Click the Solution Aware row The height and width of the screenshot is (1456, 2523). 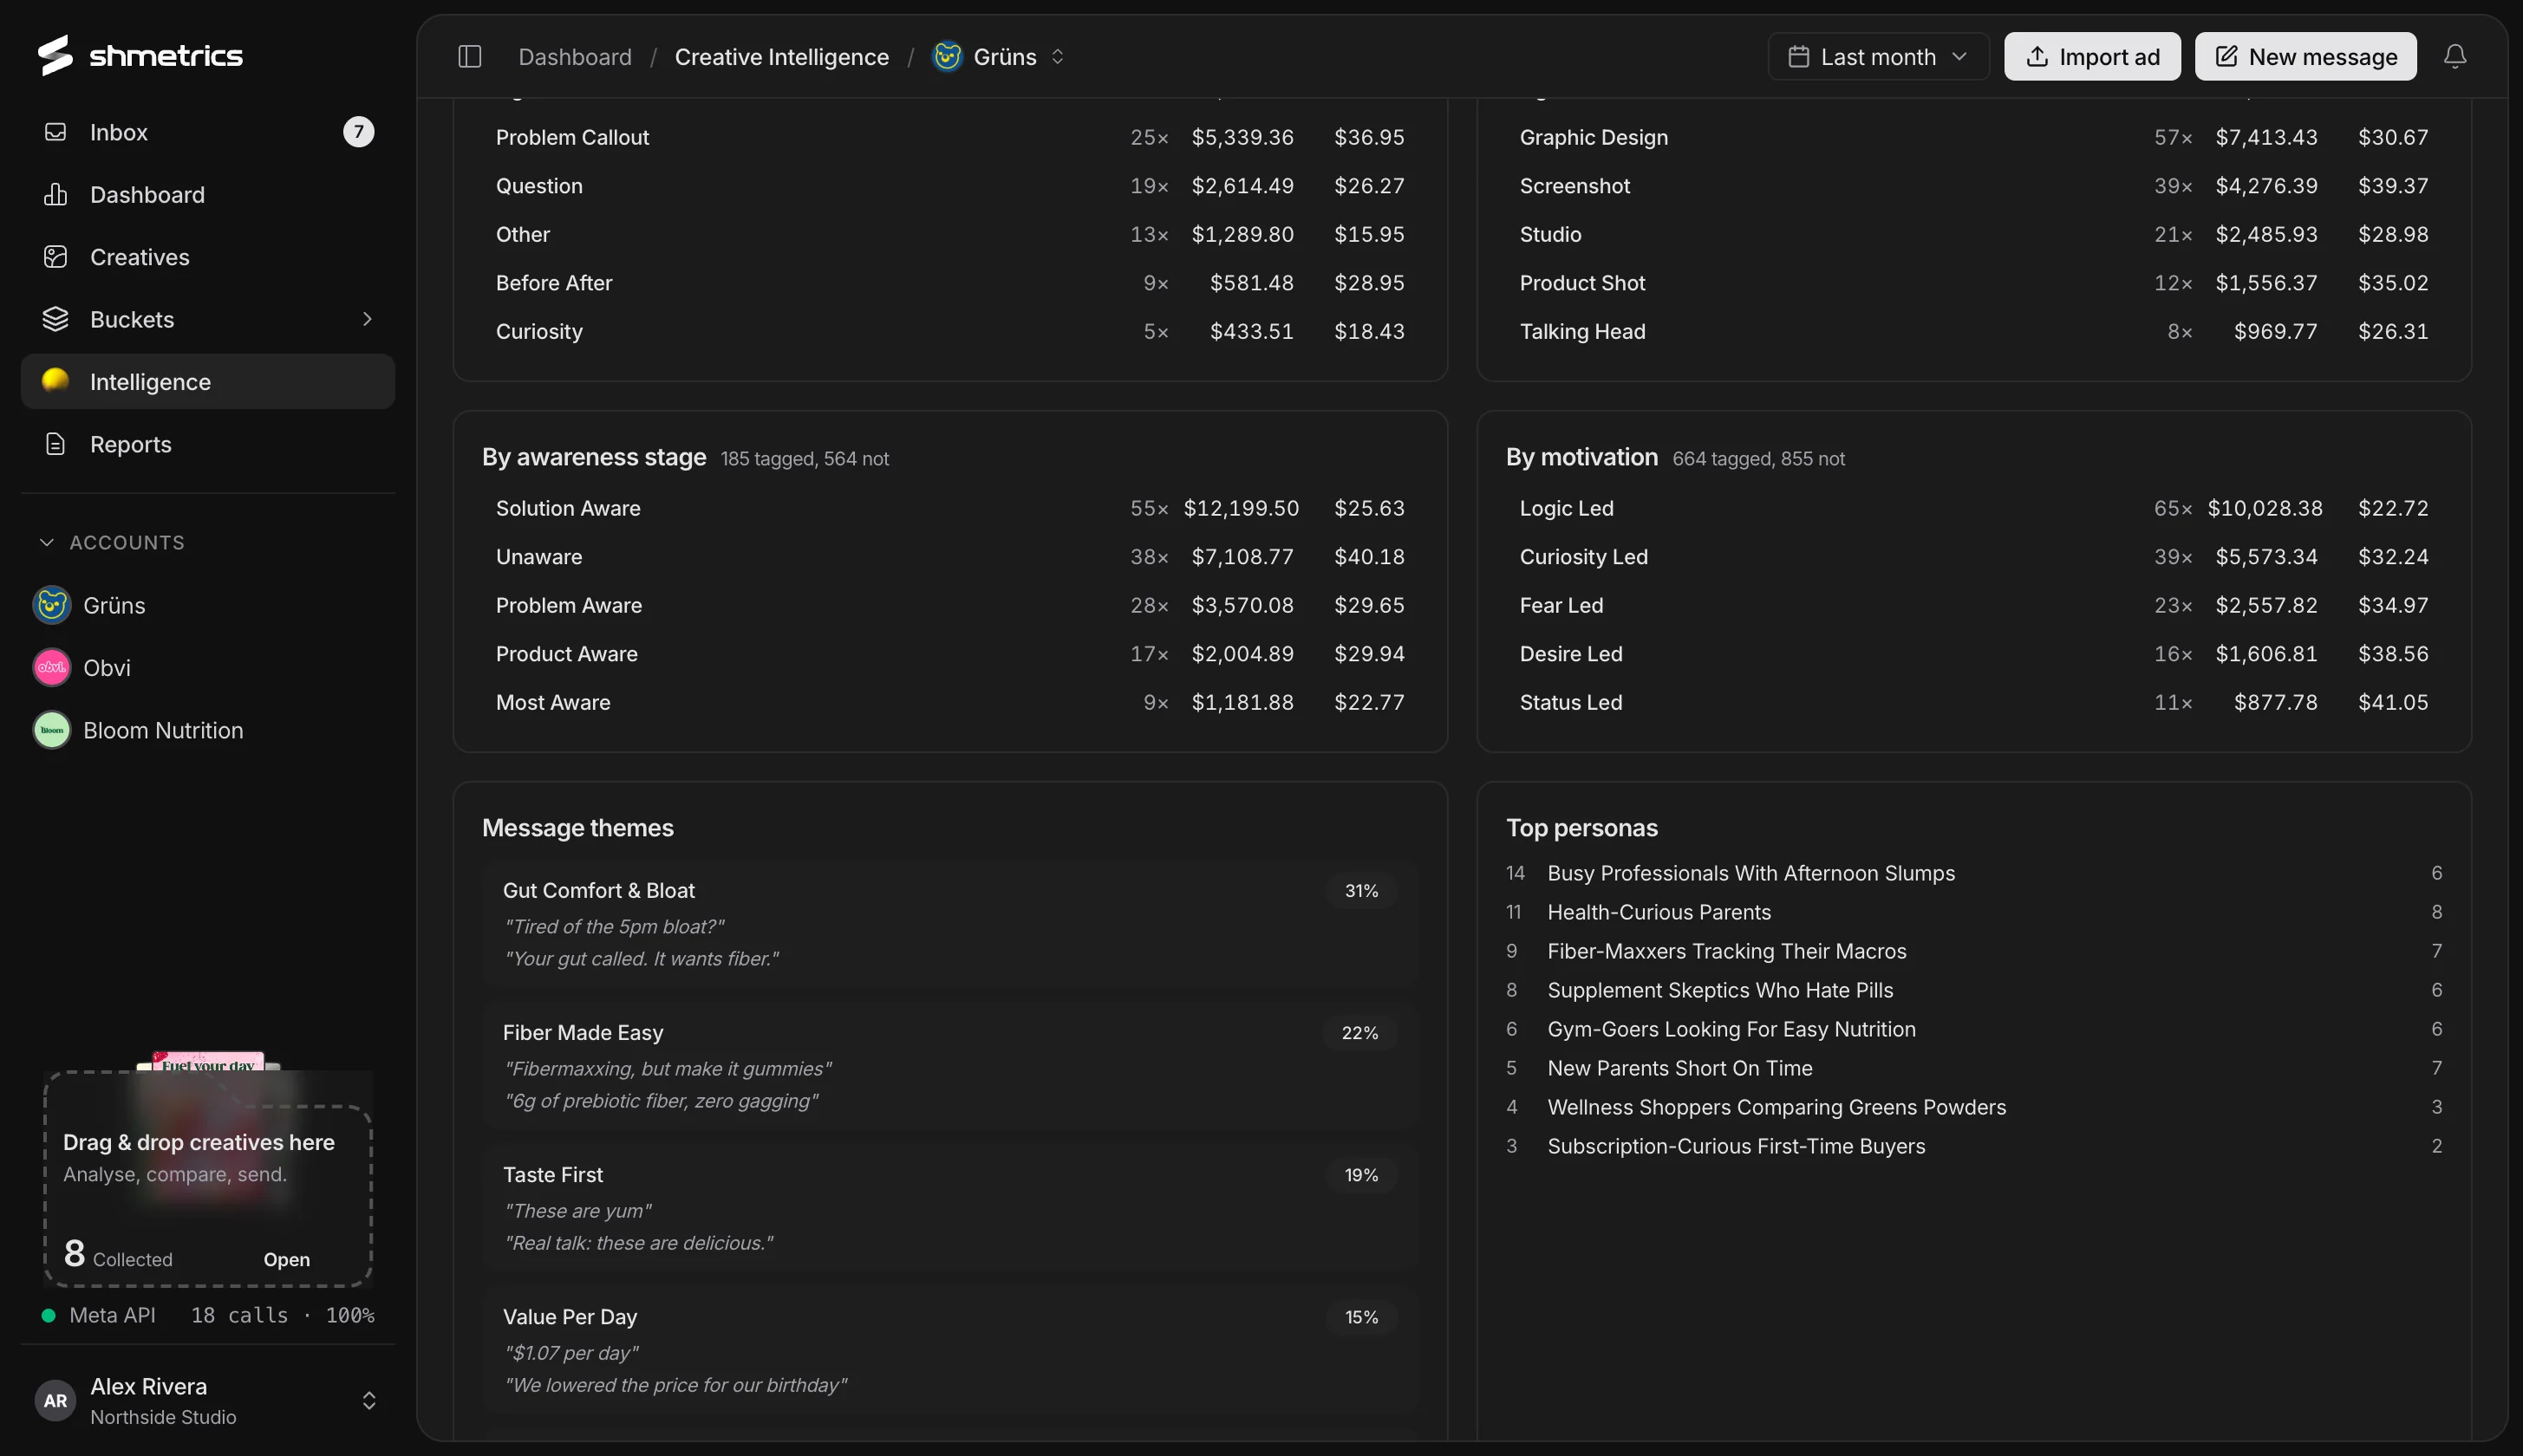click(x=950, y=508)
